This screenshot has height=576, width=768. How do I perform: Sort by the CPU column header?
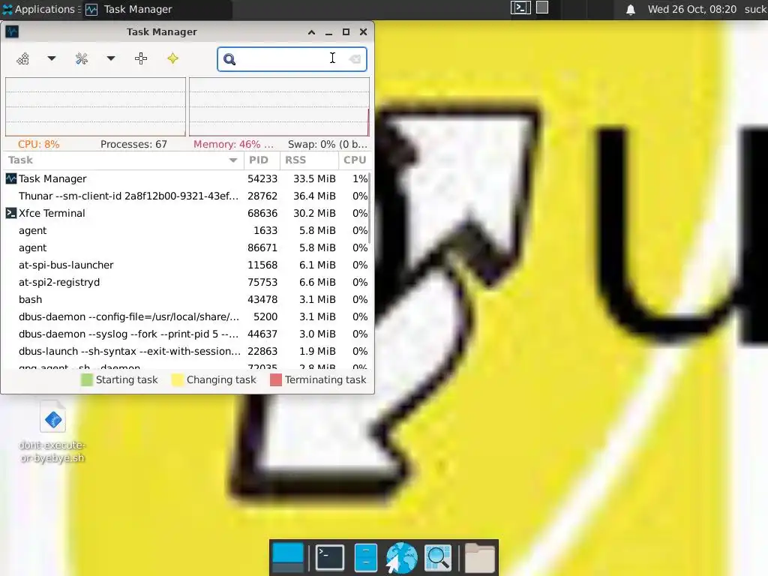[355, 160]
